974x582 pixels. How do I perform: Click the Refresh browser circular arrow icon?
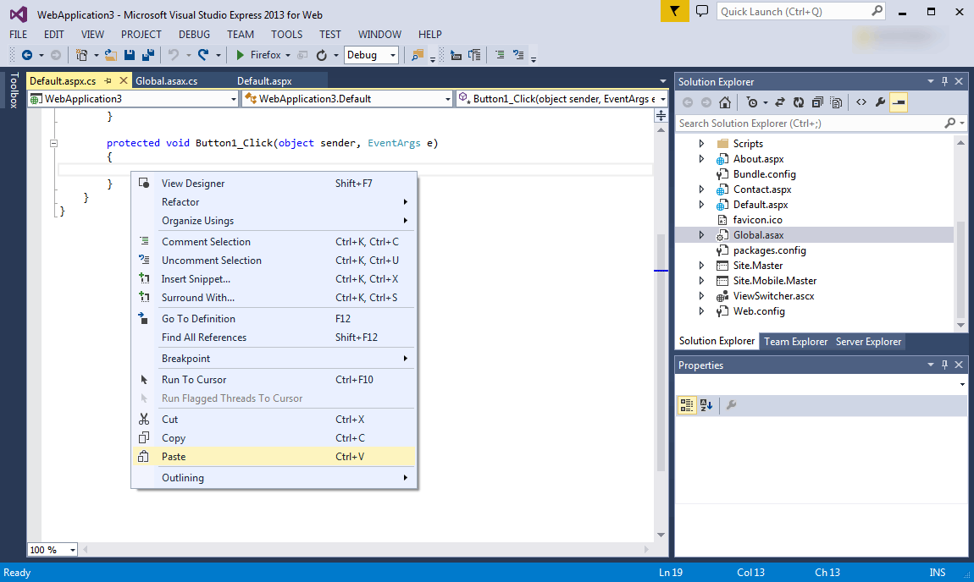pyautogui.click(x=321, y=55)
